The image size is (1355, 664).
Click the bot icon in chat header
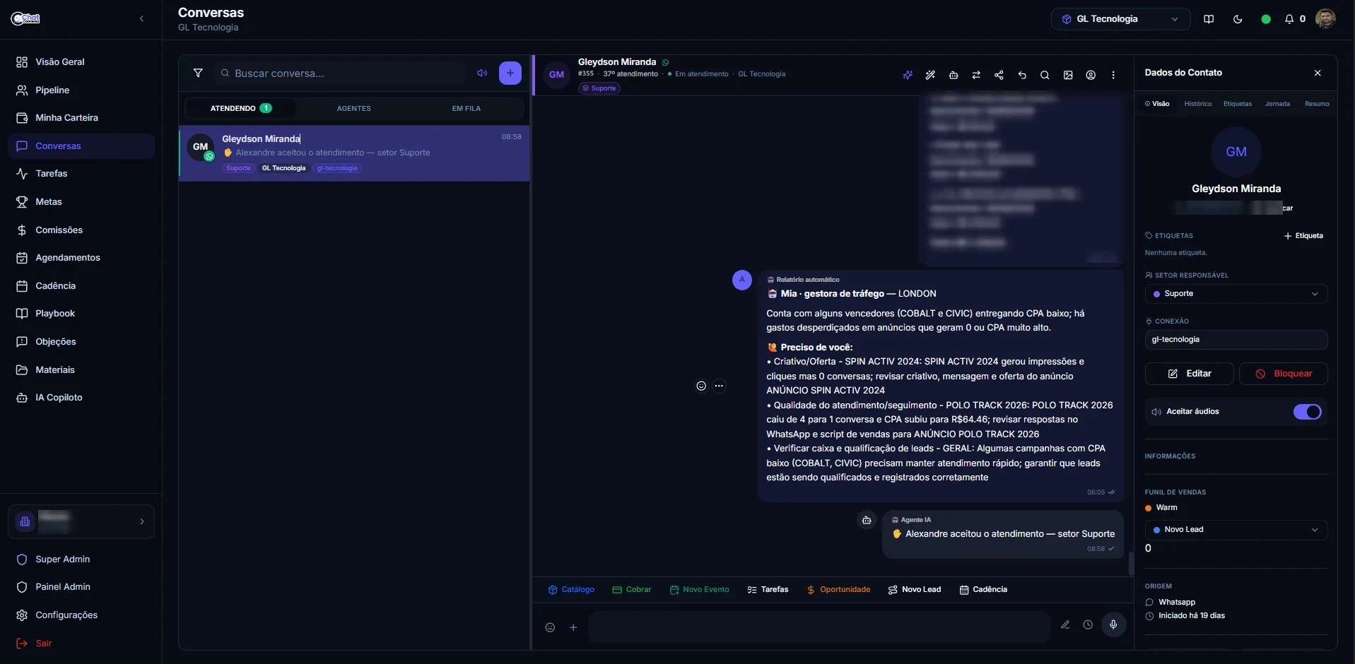(x=954, y=75)
